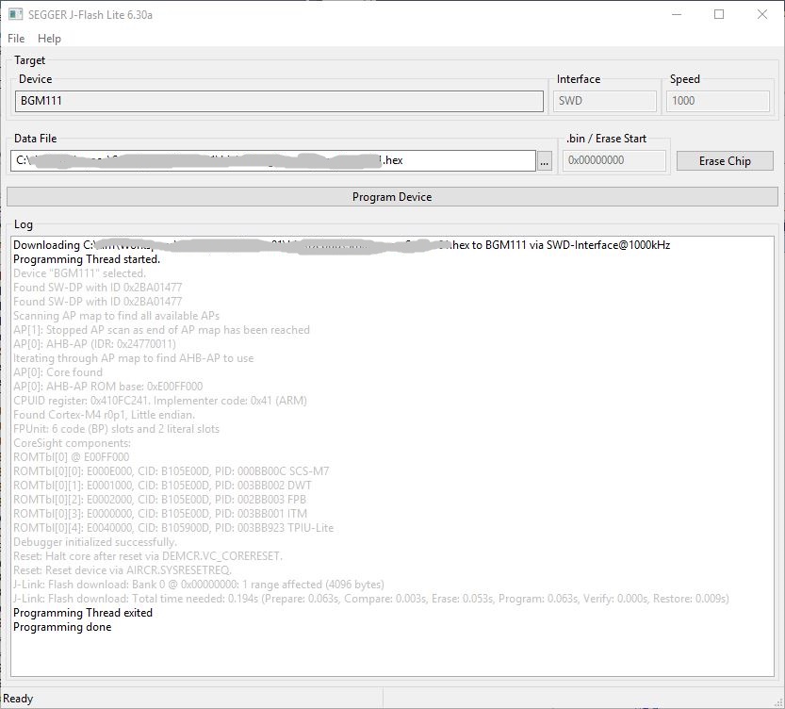Select the Device field showing BGM111

276,101
